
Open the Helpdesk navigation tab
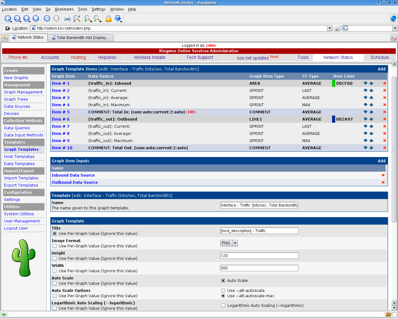(x=107, y=57)
